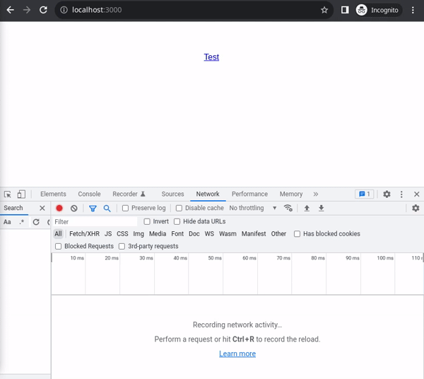Clear the network log
424x379 pixels.
74,209
